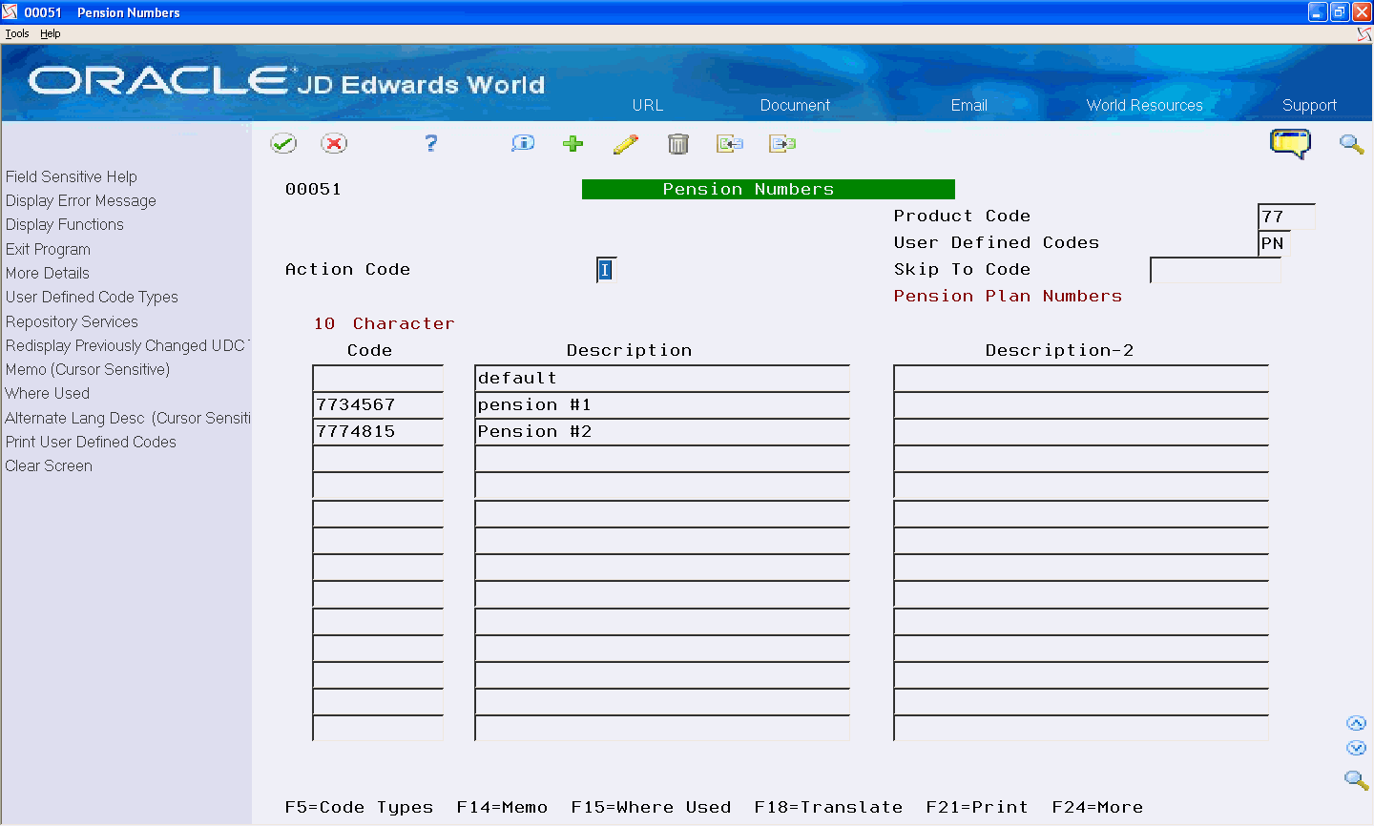The image size is (1374, 826).
Task: Click the magnifier search icon top right
Action: (1351, 144)
